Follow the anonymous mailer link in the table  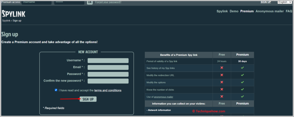163,97
